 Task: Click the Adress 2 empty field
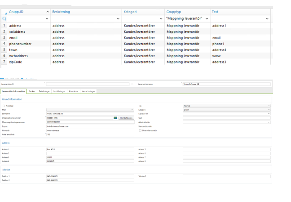click(90, 153)
